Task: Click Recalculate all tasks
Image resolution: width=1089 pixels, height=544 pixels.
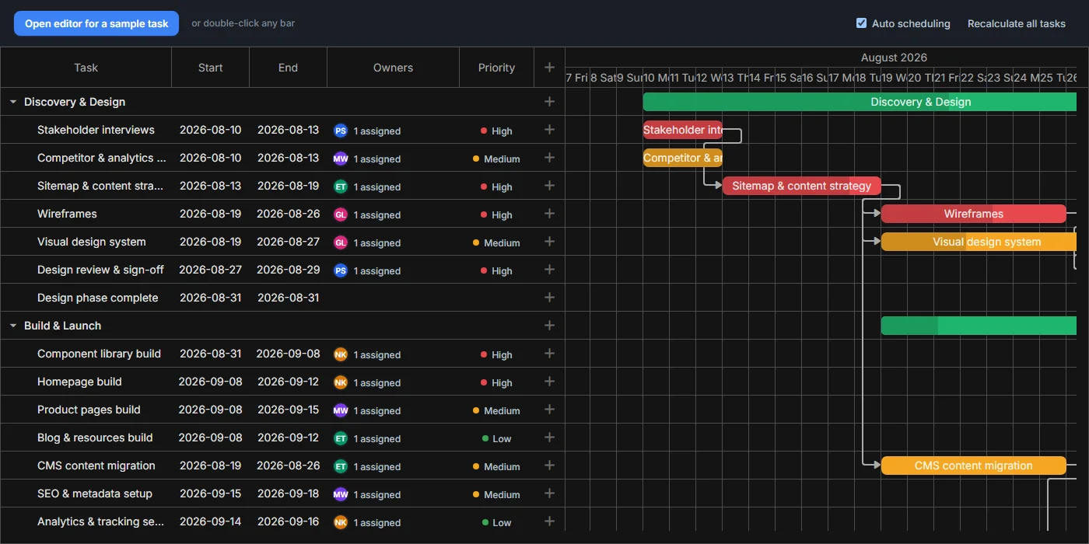Action: pos(1016,23)
